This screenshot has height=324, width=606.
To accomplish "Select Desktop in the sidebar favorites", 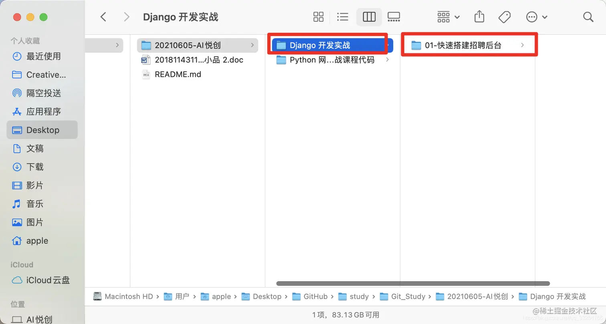I will click(x=42, y=130).
